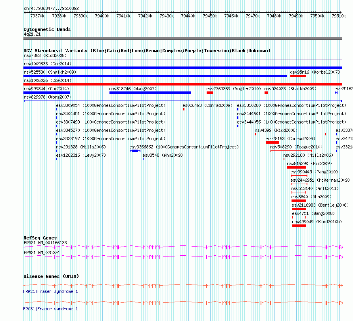353x321 pixels.
Task: Click the esv4751 (Wang2008) label
Action: pos(313,213)
